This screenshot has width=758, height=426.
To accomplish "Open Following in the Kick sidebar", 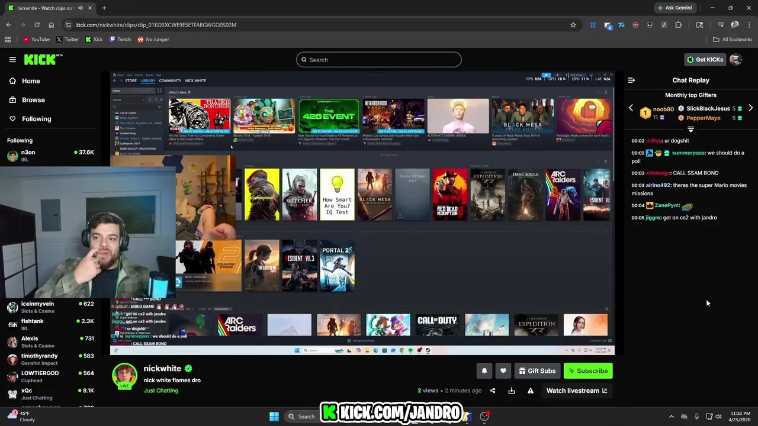I will [30, 119].
